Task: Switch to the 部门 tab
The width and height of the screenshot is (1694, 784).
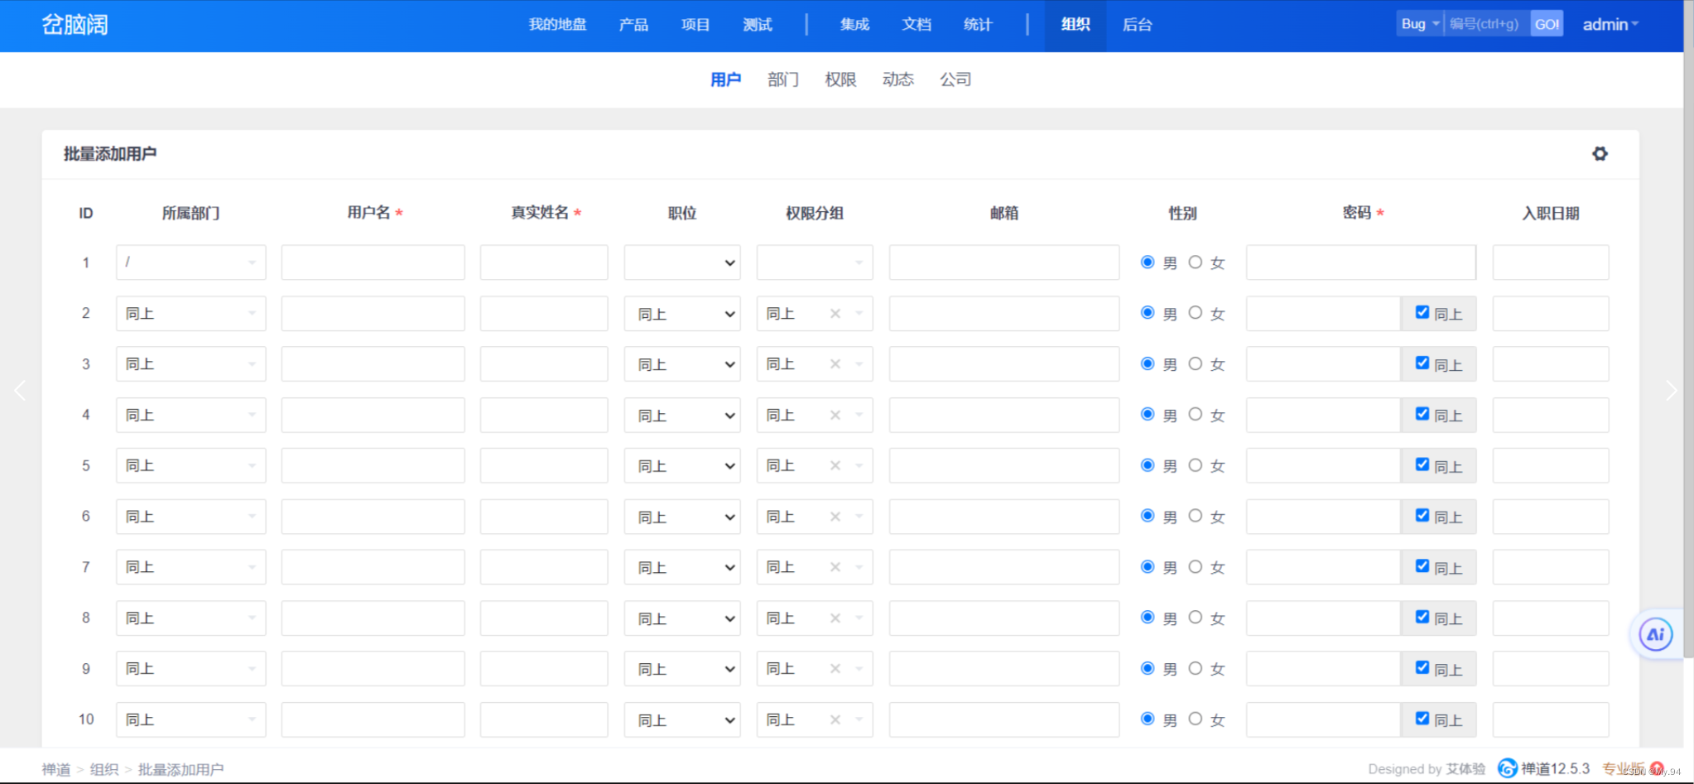Action: [x=782, y=79]
